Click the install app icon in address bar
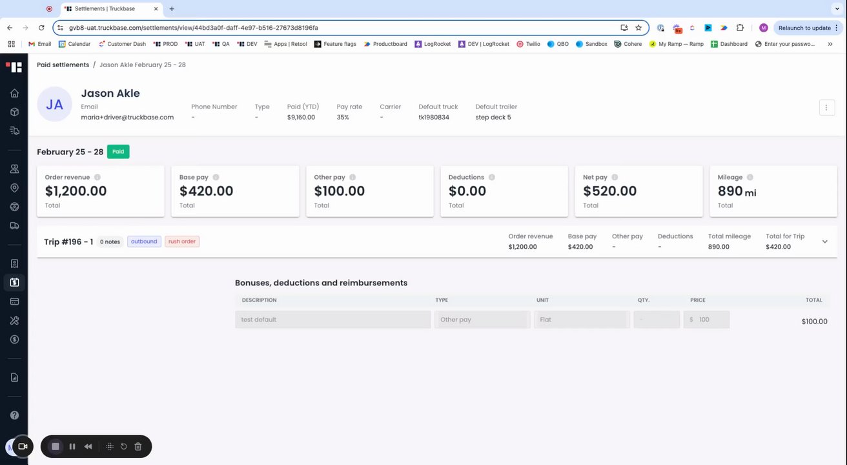This screenshot has height=465, width=847. point(624,28)
